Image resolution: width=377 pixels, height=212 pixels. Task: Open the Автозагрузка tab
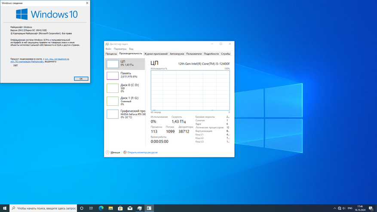(177, 54)
